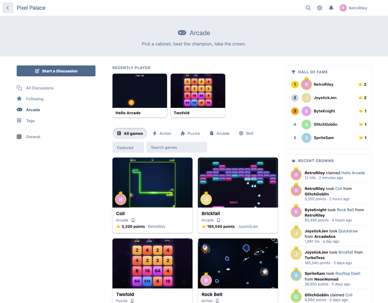388x303 pixels.
Task: Click the Rock Belt link in Recent Crowns
Action: [x=345, y=210]
